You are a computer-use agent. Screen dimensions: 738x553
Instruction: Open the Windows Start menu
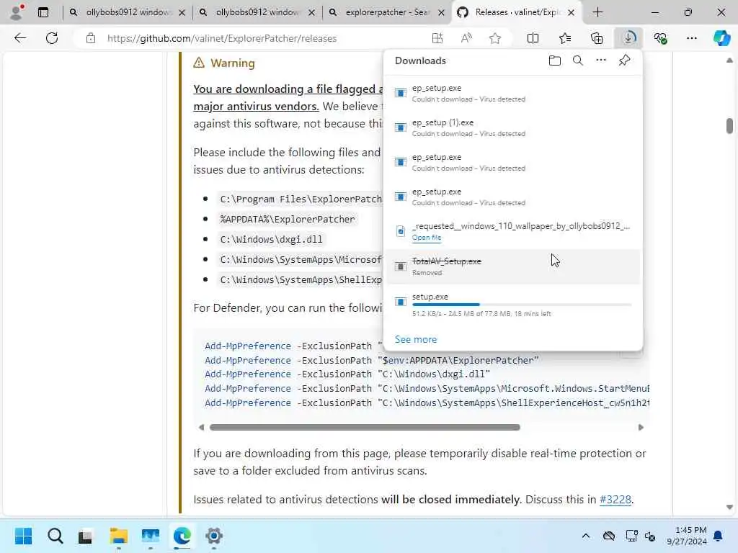[23, 536]
